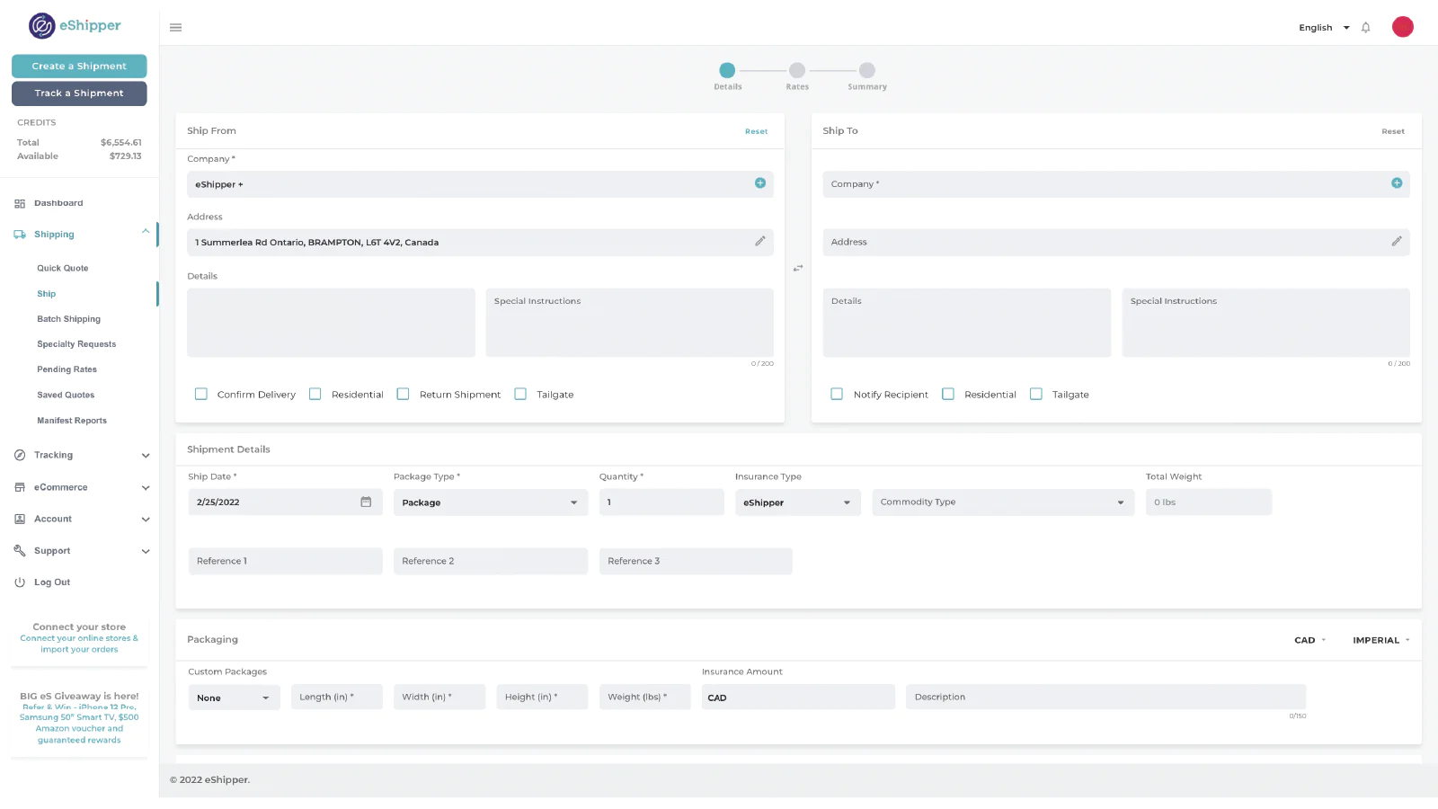Open Quick Quote in sidebar
Viewport: 1438px width, 809px height.
pyautogui.click(x=63, y=268)
